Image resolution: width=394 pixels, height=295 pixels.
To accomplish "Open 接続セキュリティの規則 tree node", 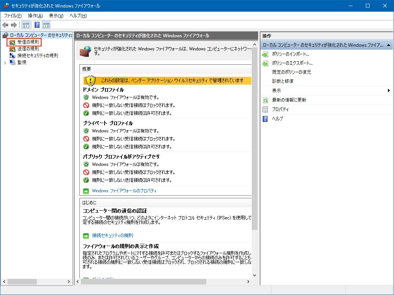I will [x=38, y=56].
